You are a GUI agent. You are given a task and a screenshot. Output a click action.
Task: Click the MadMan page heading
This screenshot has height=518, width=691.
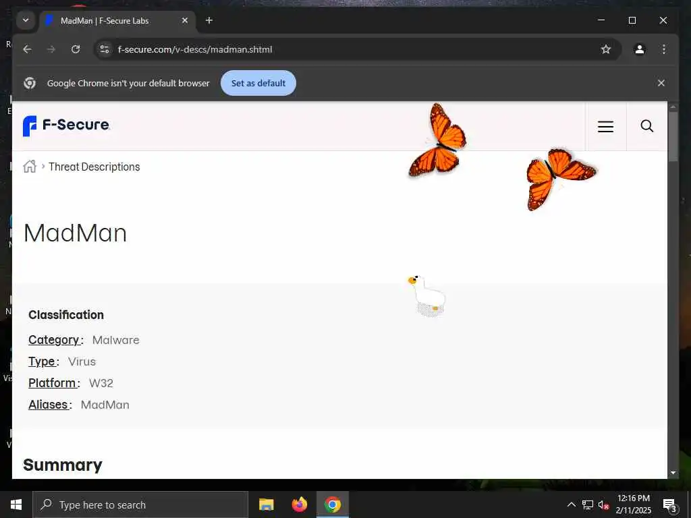pos(75,233)
